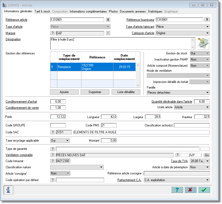Open the Classification nature dropdown
222x204 pixels.
coord(77,167)
